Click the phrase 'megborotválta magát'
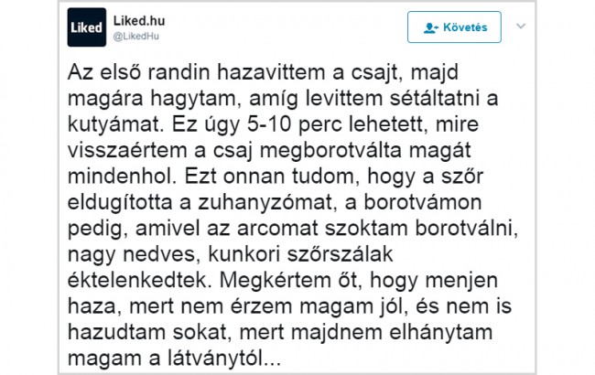595x375 pixels. point(365,150)
